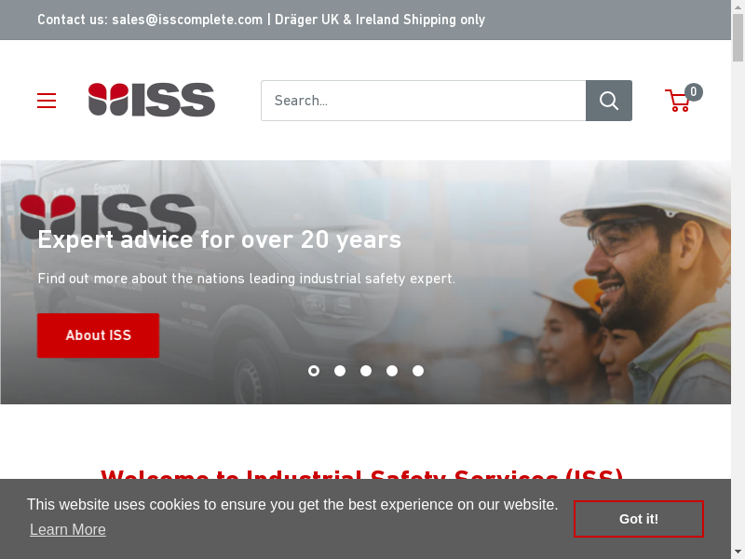Click the ISS logo in header
This screenshot has height=559, width=745.
(x=152, y=100)
